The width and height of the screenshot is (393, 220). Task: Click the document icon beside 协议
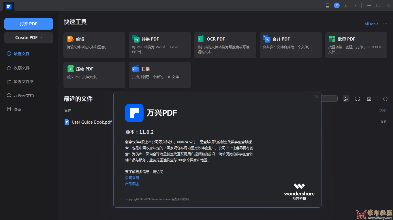click(9, 109)
